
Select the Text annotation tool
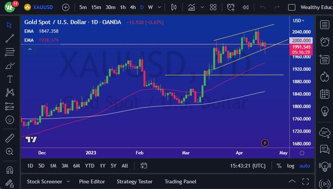point(10,79)
